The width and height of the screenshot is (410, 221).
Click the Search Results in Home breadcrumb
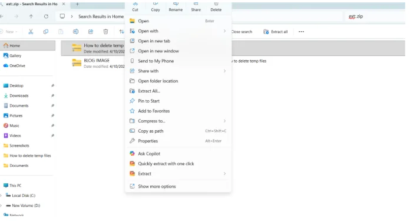pos(101,17)
